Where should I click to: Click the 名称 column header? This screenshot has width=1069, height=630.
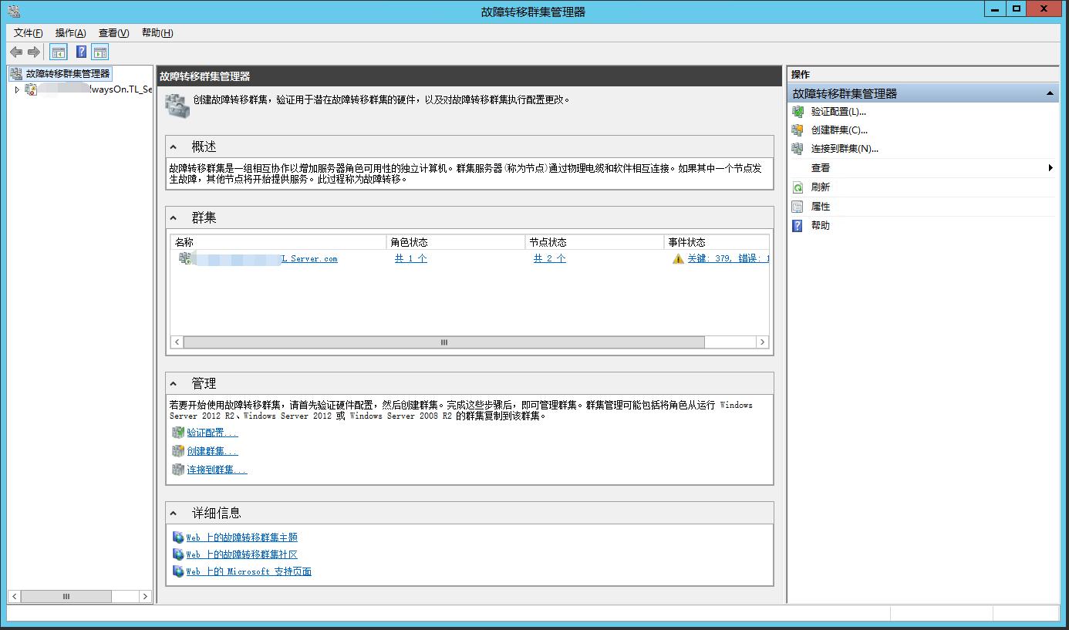coord(278,242)
